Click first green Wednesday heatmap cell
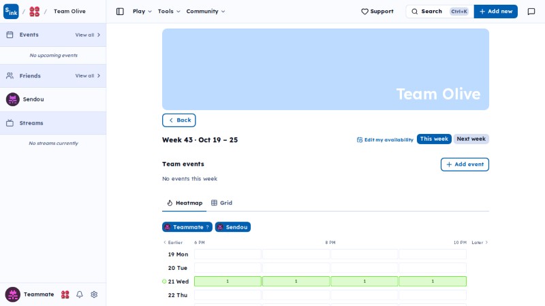 pyautogui.click(x=228, y=282)
